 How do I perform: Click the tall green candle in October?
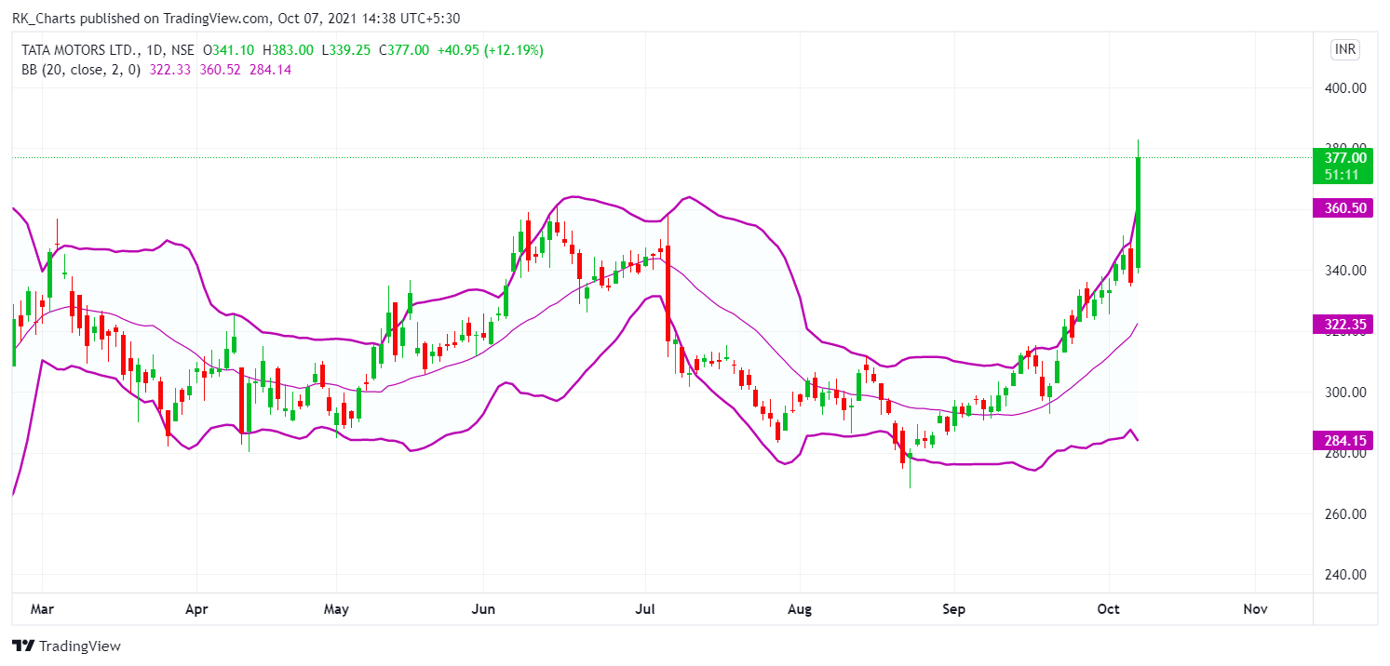pyautogui.click(x=1138, y=213)
